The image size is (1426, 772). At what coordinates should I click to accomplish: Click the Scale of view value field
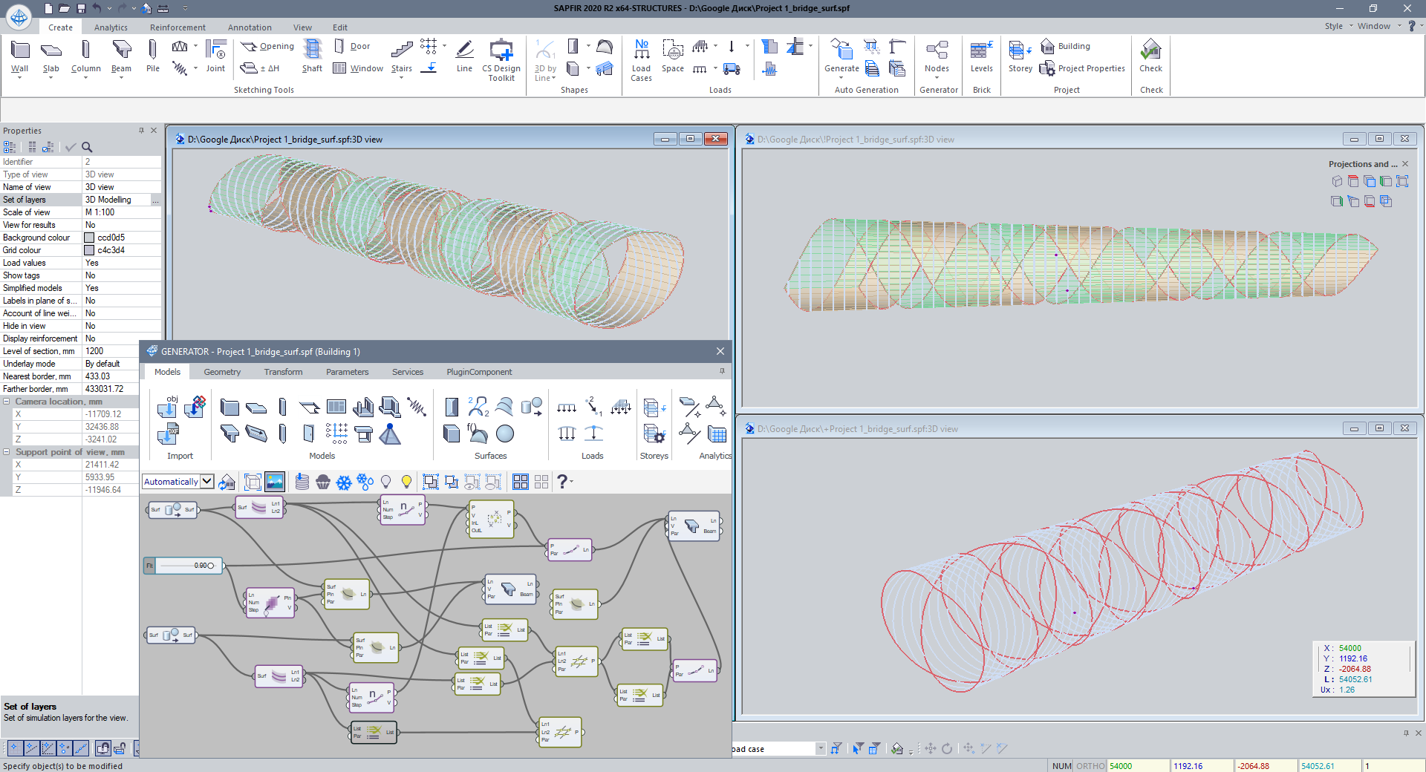coord(120,212)
